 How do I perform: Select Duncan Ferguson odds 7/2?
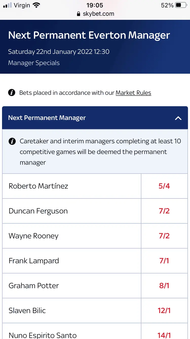point(164,211)
